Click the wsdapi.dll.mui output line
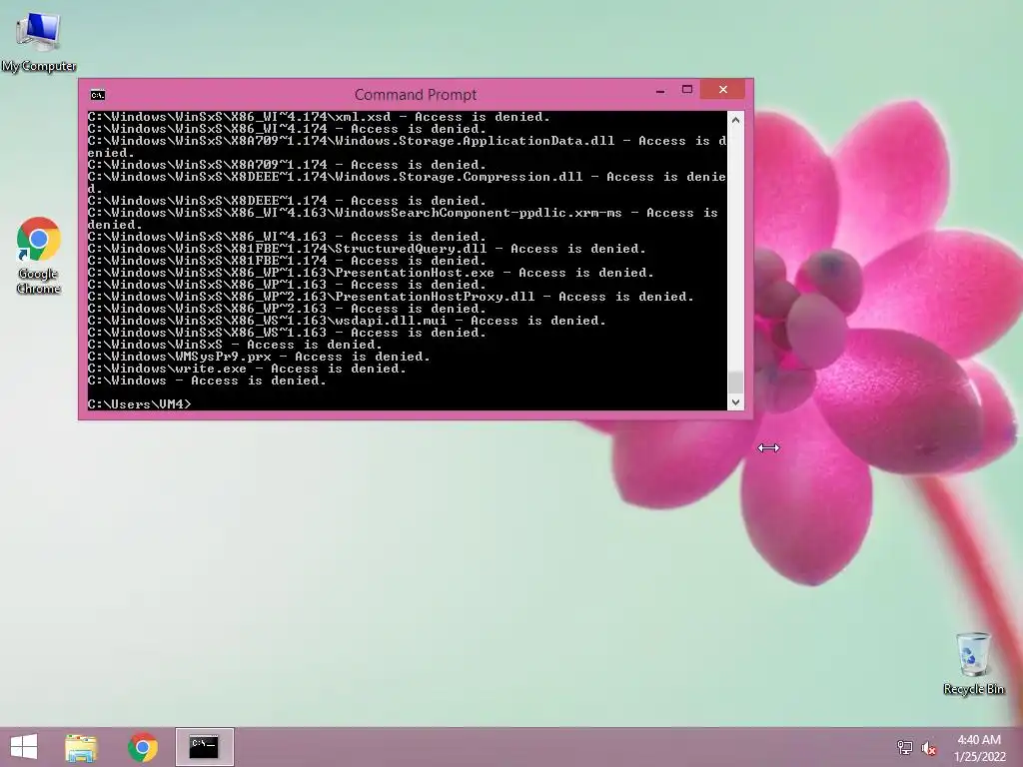 click(x=347, y=321)
